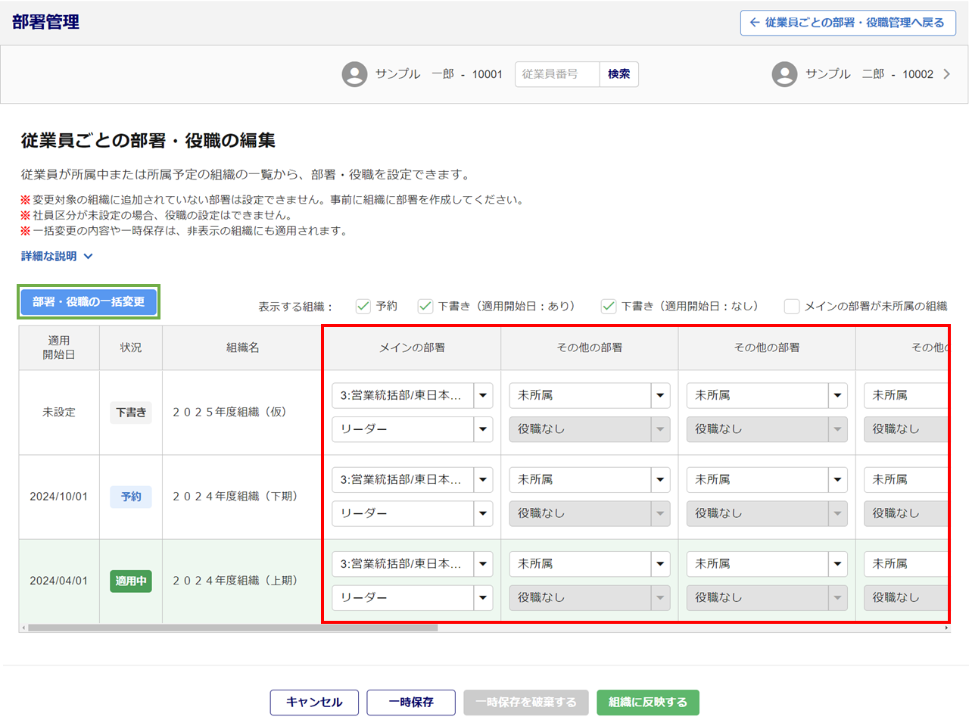Click the メインの部署 column header
969x723 pixels.
point(412,347)
